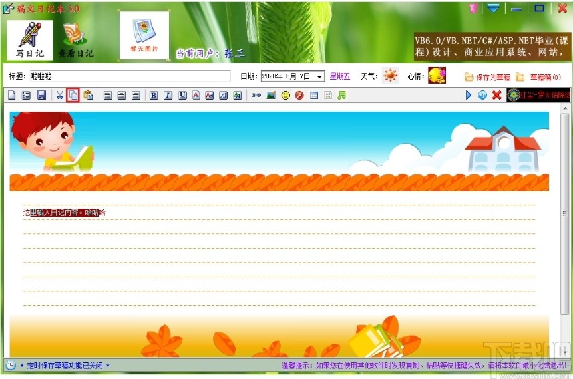This screenshot has width=573, height=379.
Task: Click the 当前用户: 张三 label
Action: coord(210,53)
